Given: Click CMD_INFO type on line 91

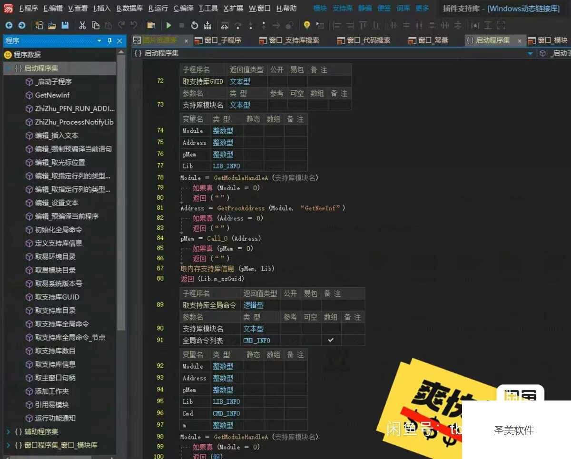Looking at the screenshot, I should pyautogui.click(x=256, y=341).
